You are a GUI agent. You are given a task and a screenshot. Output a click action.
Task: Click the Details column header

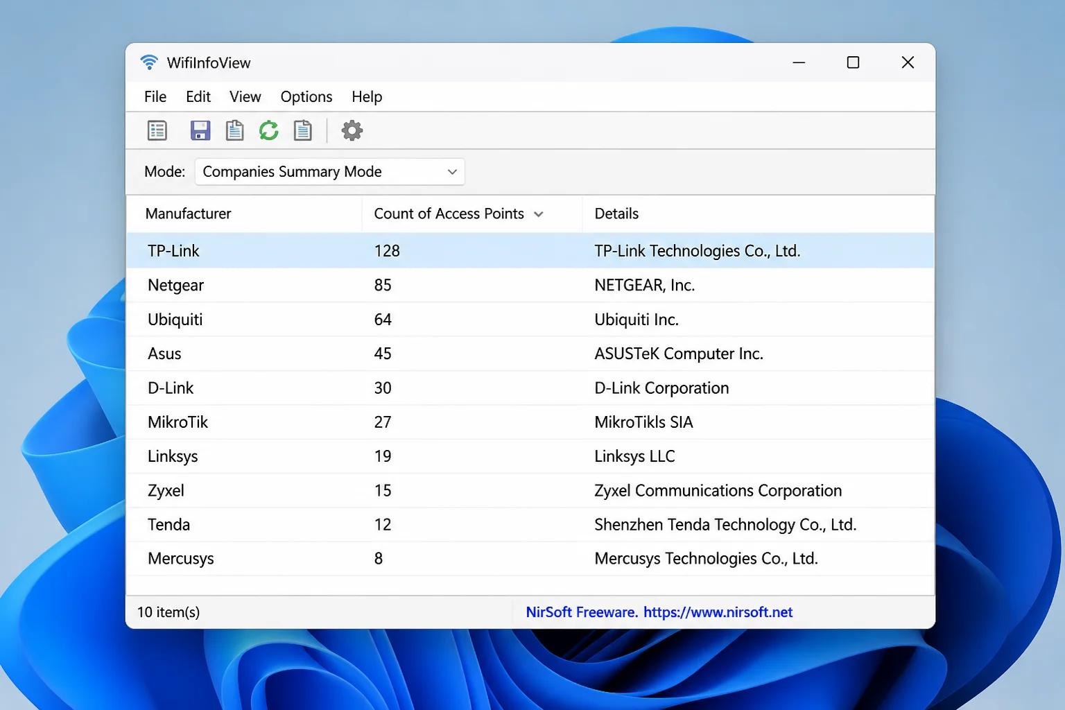758,214
